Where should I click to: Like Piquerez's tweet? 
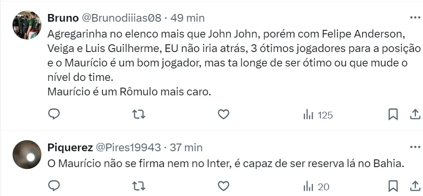tap(223, 185)
